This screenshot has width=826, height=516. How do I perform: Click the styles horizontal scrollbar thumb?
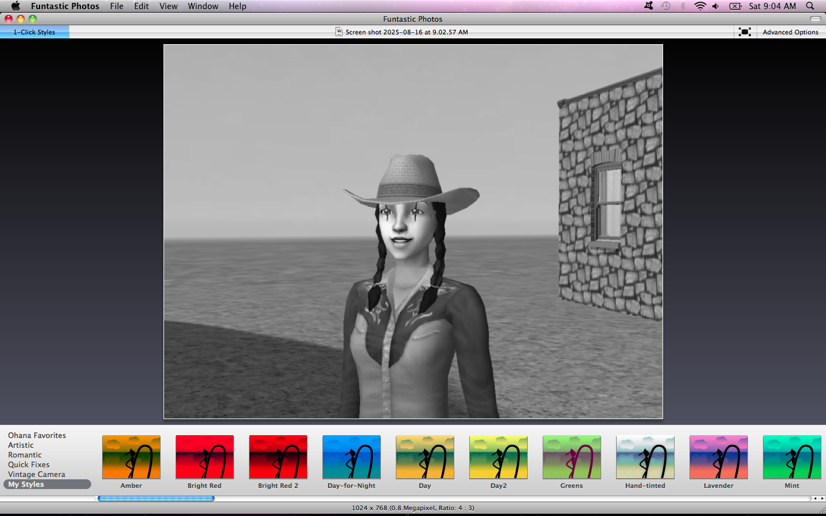(156, 499)
